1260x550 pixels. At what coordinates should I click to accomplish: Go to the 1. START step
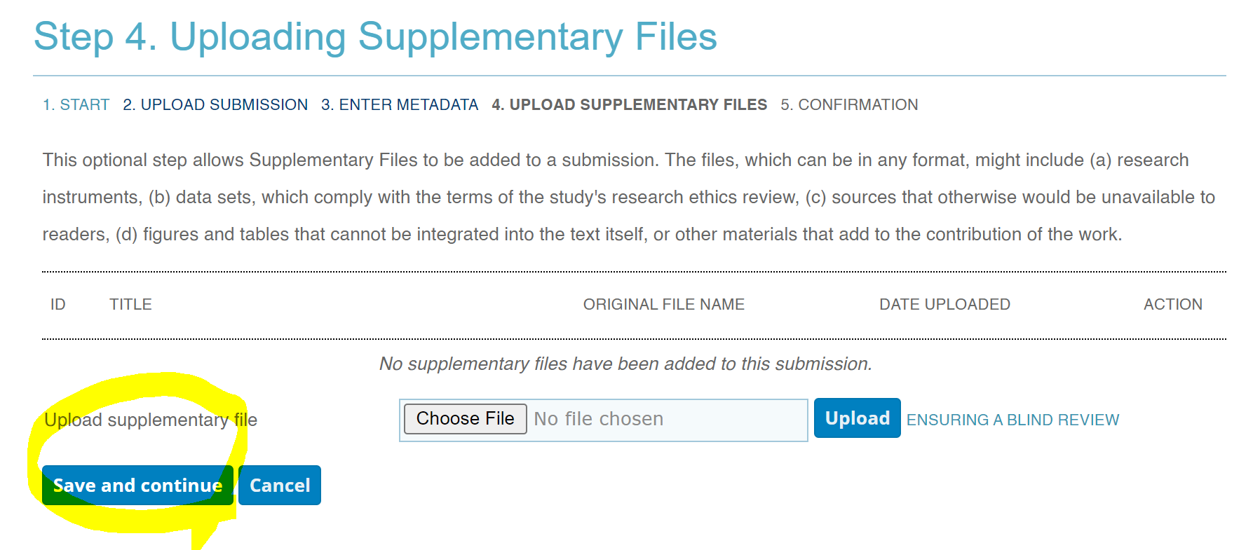76,105
